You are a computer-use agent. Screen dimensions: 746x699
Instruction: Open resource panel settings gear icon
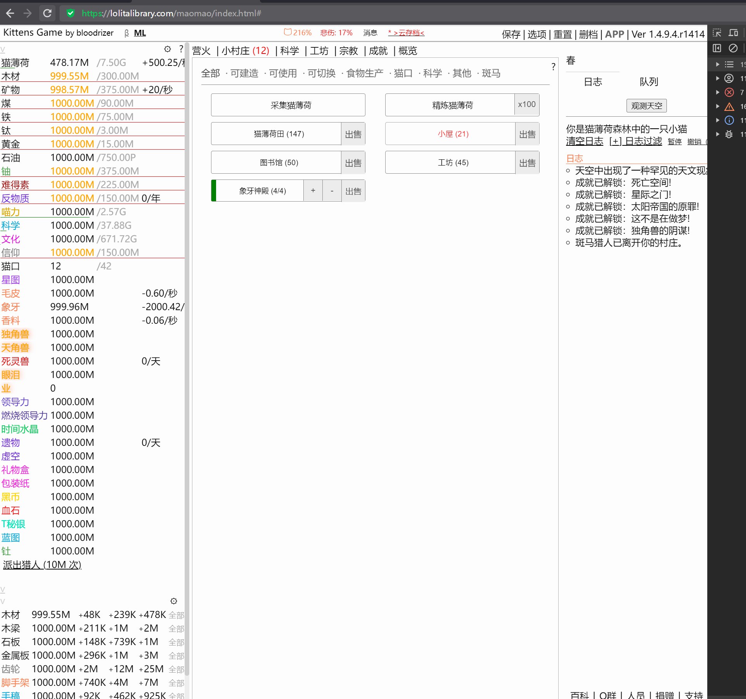pos(167,49)
